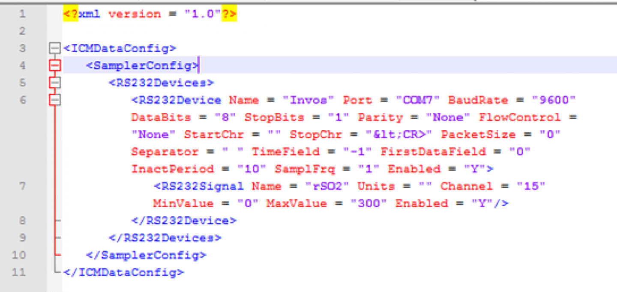Click the "15" Channel value
The width and height of the screenshot is (617, 292).
[530, 186]
